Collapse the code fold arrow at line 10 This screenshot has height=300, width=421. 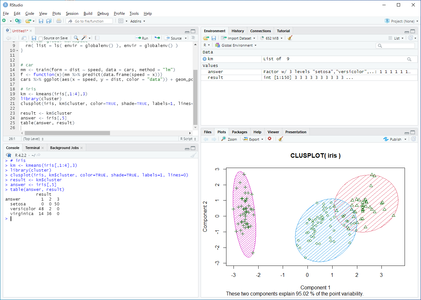coord(17,51)
